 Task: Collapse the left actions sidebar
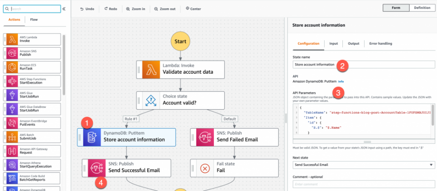[64, 9]
